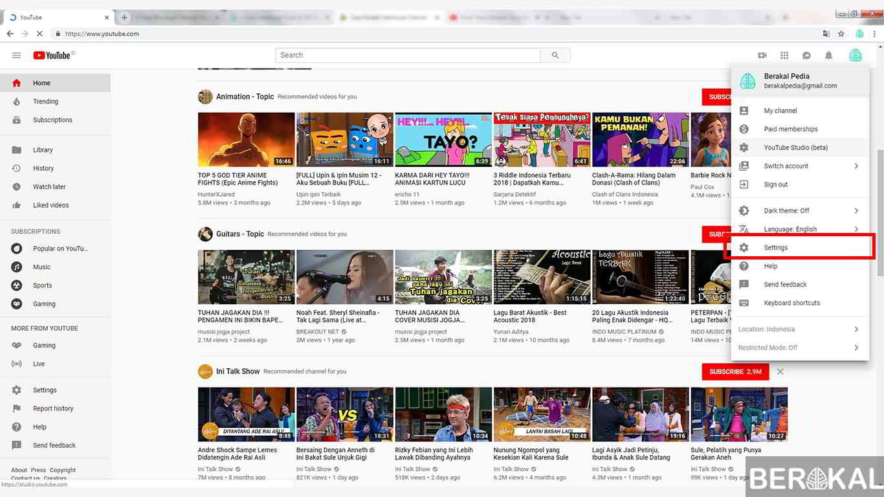Click the account avatar in header
Viewport: 884px width, 497px height.
(x=856, y=56)
